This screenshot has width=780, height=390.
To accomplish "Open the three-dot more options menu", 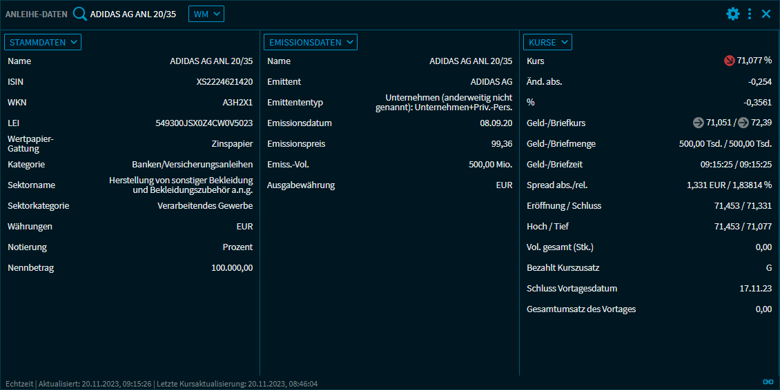I will click(750, 14).
